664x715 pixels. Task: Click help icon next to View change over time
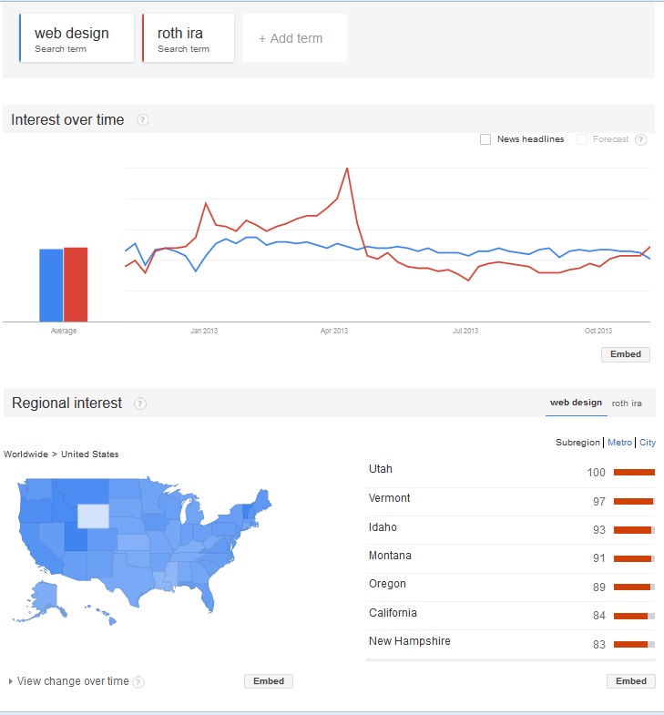tap(138, 681)
